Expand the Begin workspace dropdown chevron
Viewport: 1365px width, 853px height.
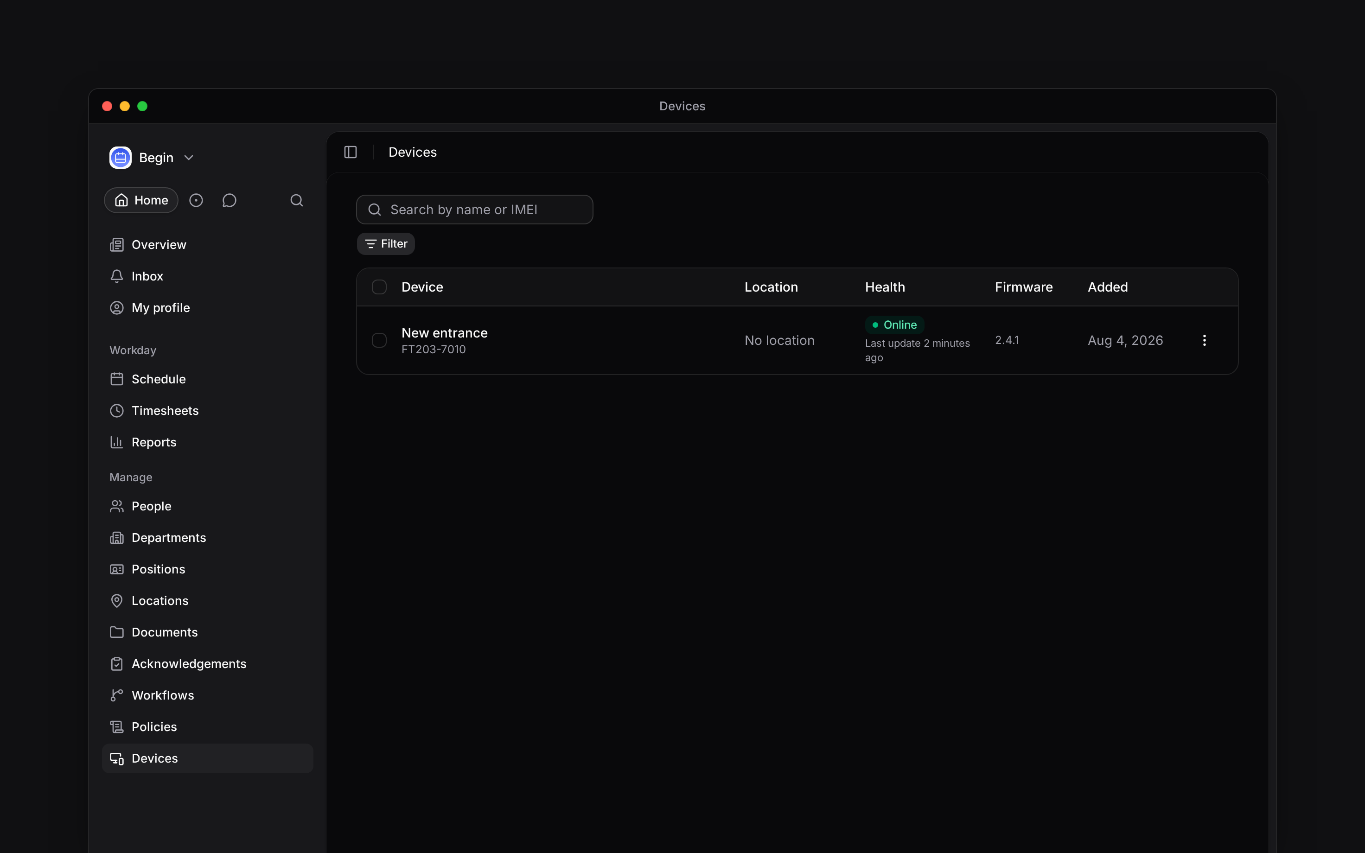pyautogui.click(x=189, y=158)
